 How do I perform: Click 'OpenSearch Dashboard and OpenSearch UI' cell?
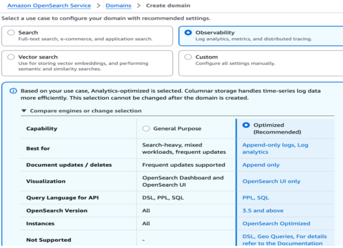click(183, 181)
